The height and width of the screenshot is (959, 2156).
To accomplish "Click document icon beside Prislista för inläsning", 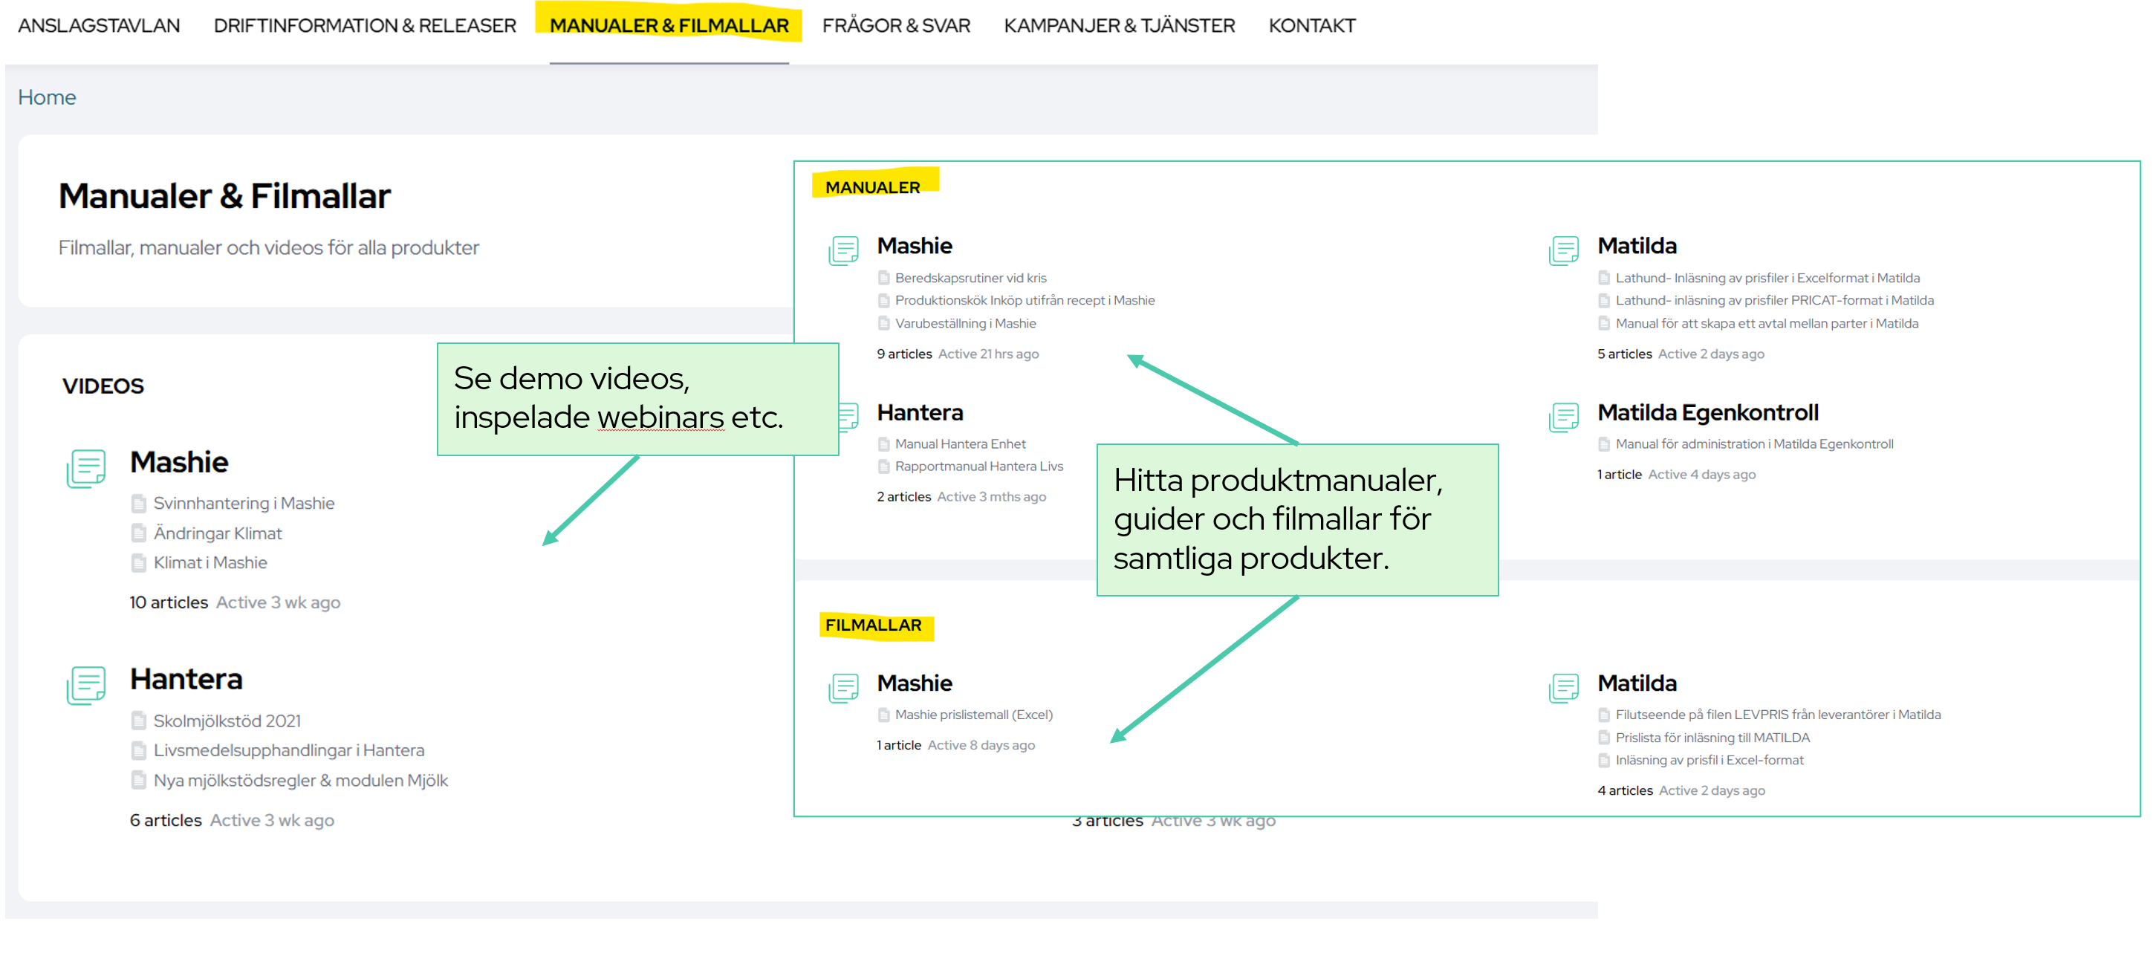I will coord(1603,737).
